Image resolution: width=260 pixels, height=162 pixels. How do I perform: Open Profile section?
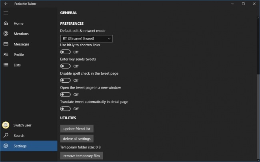coord(19,55)
